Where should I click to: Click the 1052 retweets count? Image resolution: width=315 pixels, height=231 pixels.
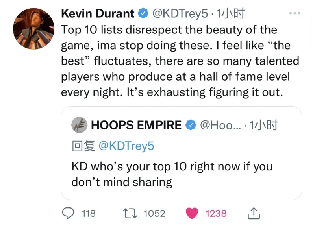154,213
